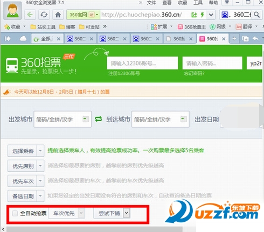Open the 查看 menu
264x232 pixels.
pos(167,3)
